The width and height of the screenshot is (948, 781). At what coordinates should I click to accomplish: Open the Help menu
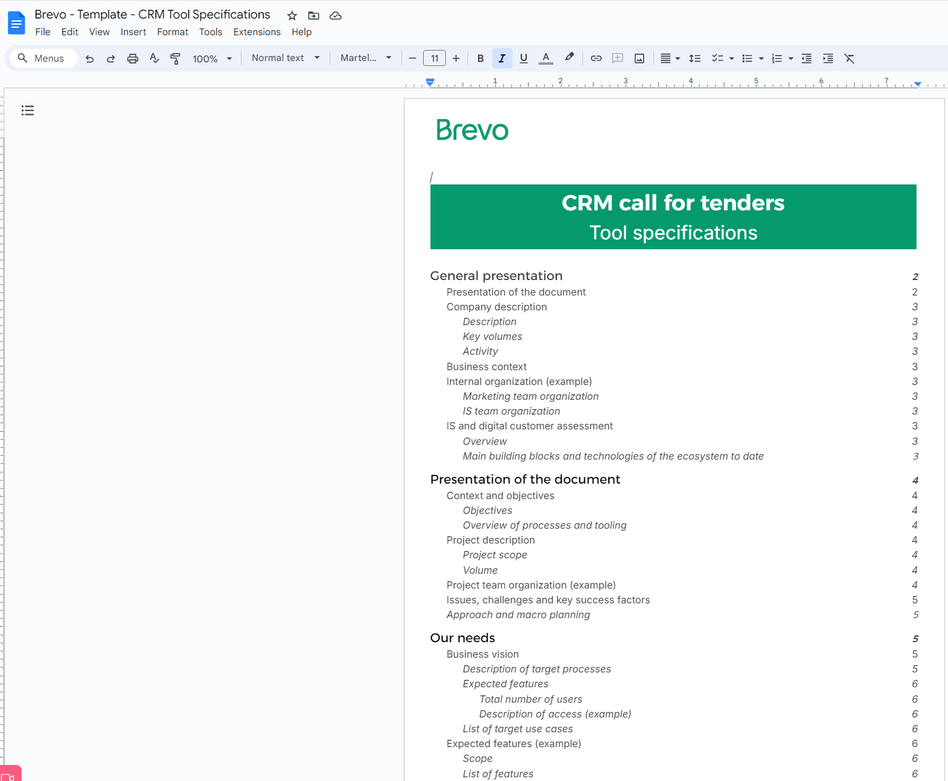[301, 32]
